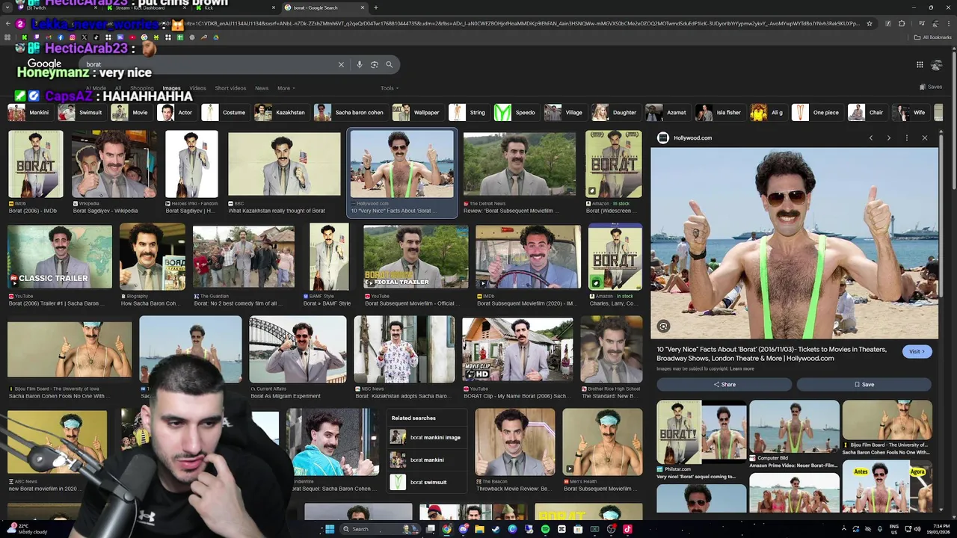Open a new browser tab with plus

[x=375, y=7]
